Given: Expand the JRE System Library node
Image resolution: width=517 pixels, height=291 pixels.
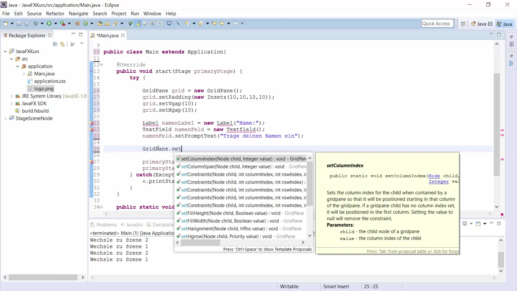Looking at the screenshot, I should pyautogui.click(x=11, y=96).
